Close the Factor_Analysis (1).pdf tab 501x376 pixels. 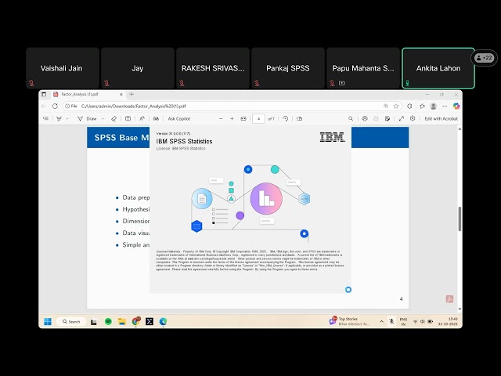click(121, 94)
